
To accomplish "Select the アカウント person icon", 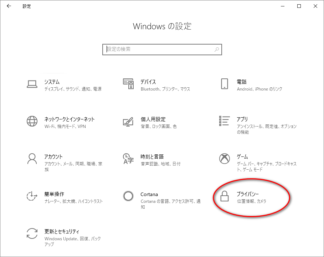I will [32, 159].
